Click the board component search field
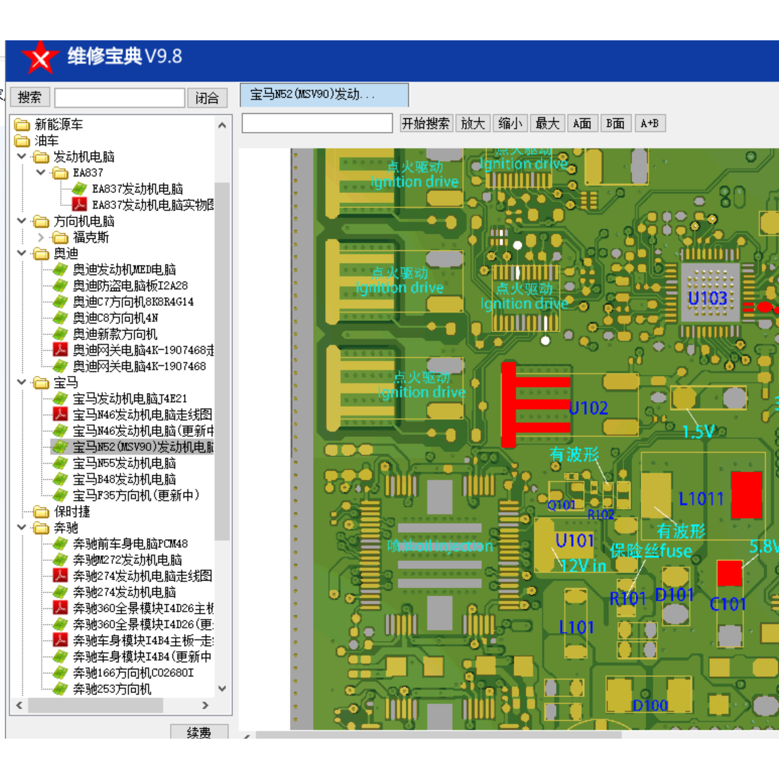The image size is (779, 779). (317, 123)
